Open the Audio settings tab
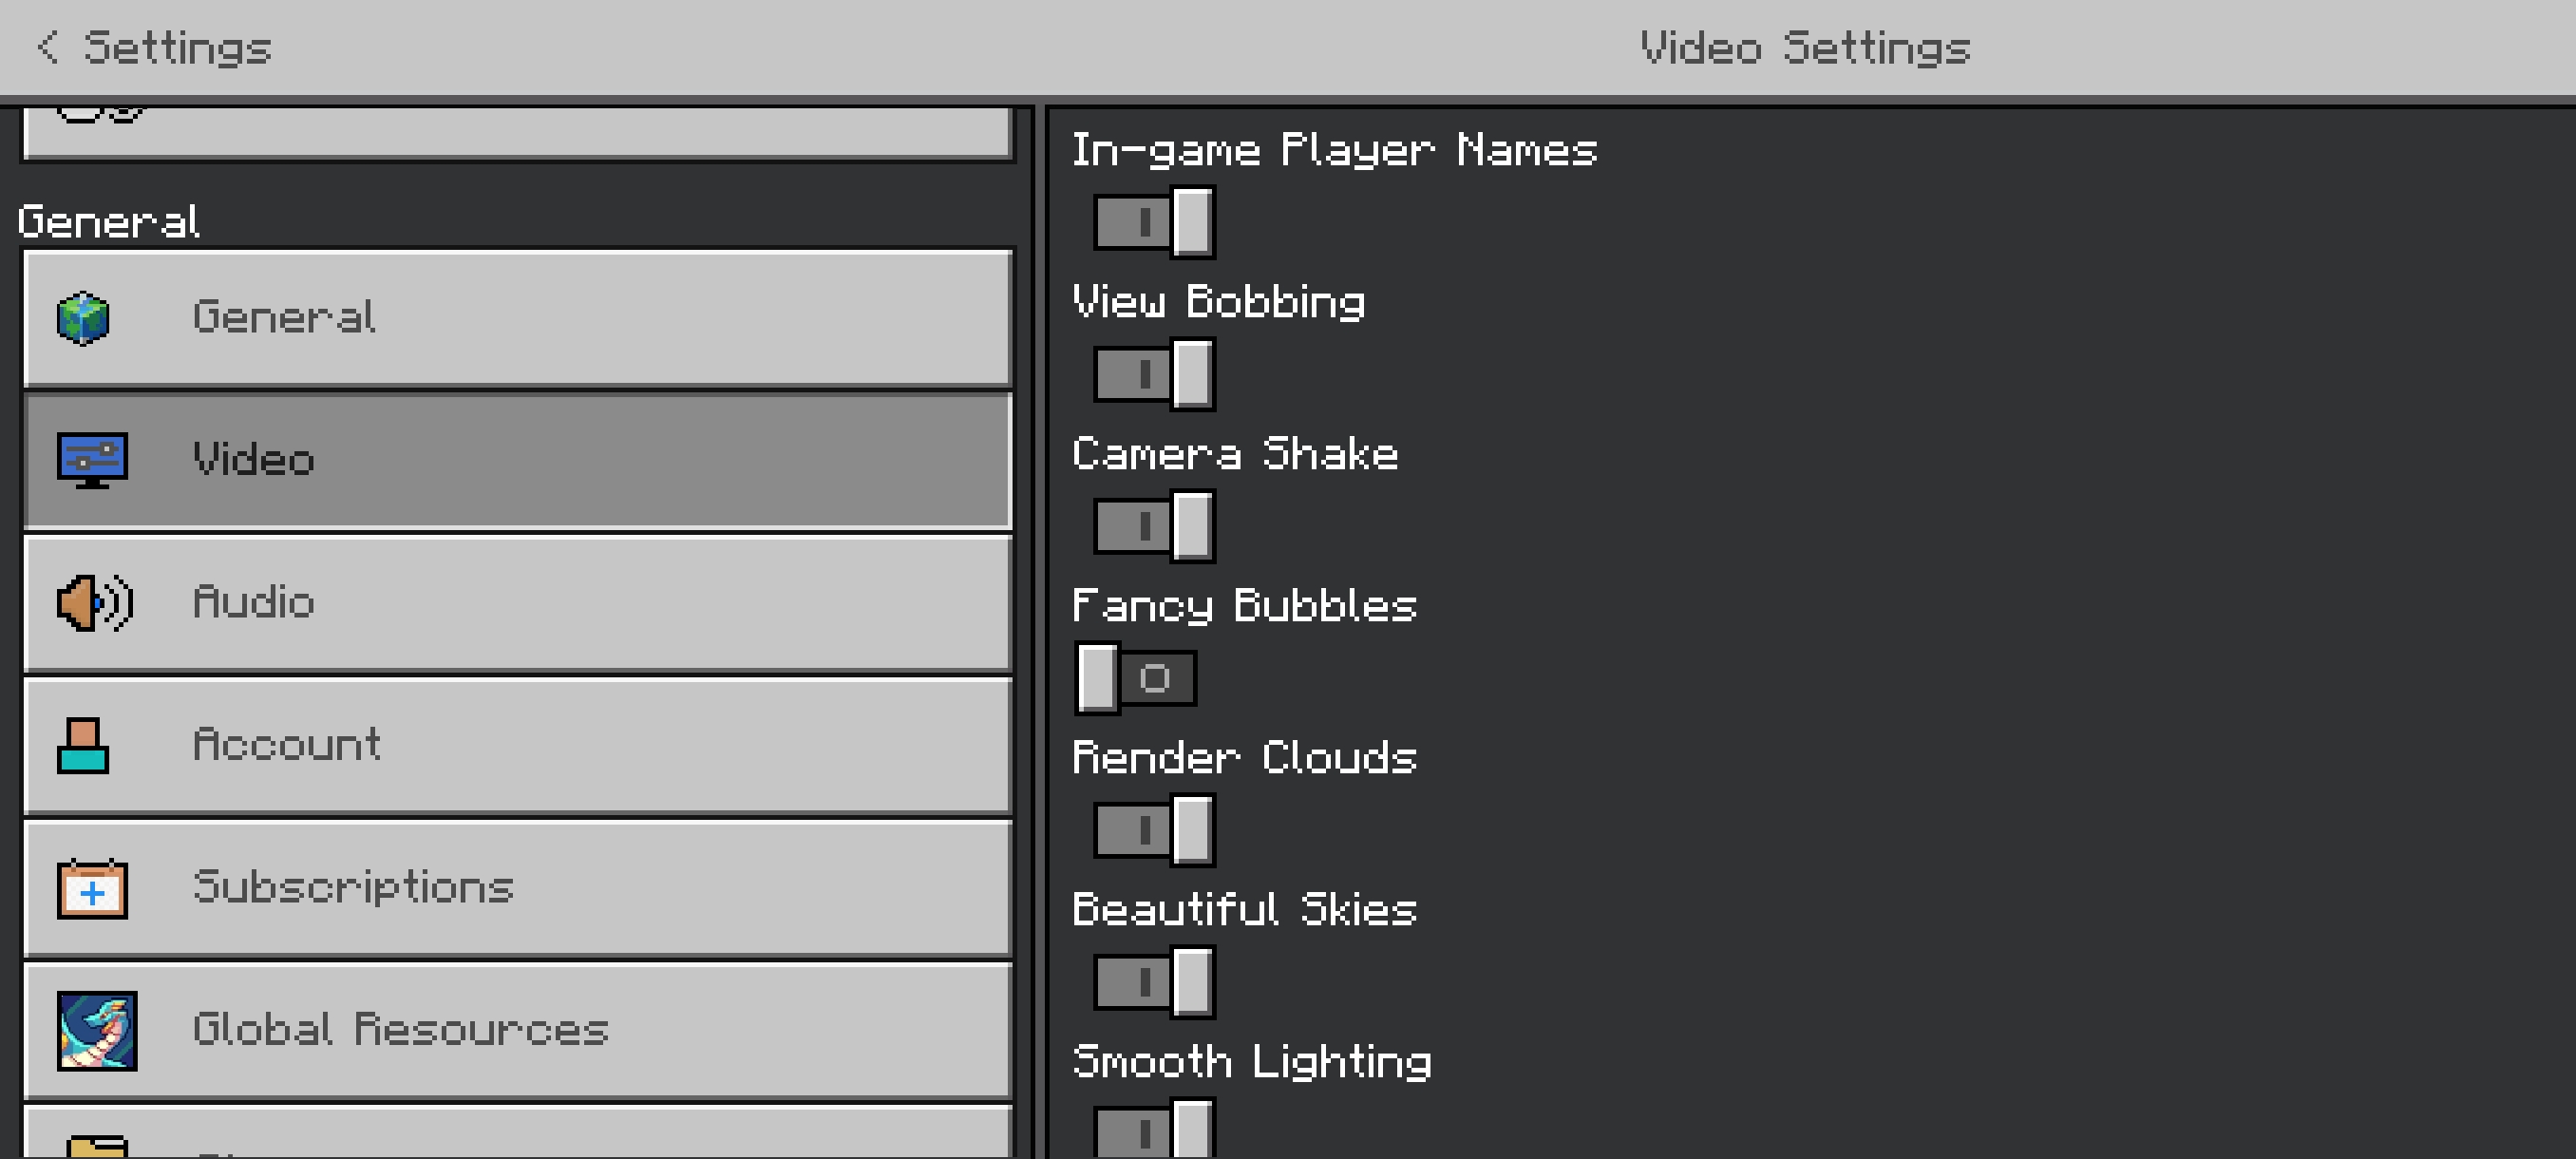This screenshot has height=1159, width=2576. tap(518, 603)
